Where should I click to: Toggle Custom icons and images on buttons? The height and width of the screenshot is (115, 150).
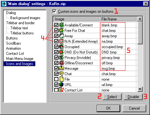coord(55,11)
